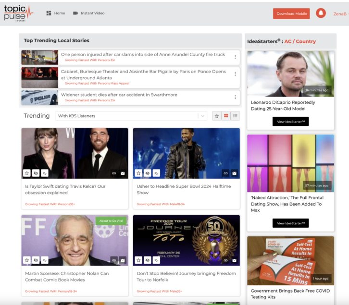Add note to Taylor Swift story
This screenshot has width=349, height=305.
tap(45, 173)
